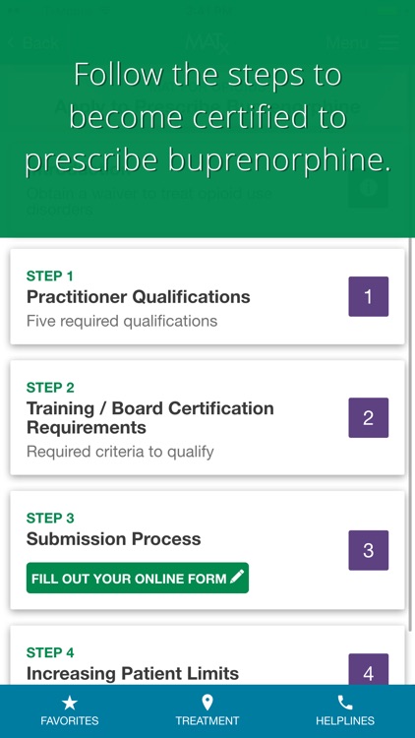
Task: Tap the purple number 2 badge
Action: [369, 417]
